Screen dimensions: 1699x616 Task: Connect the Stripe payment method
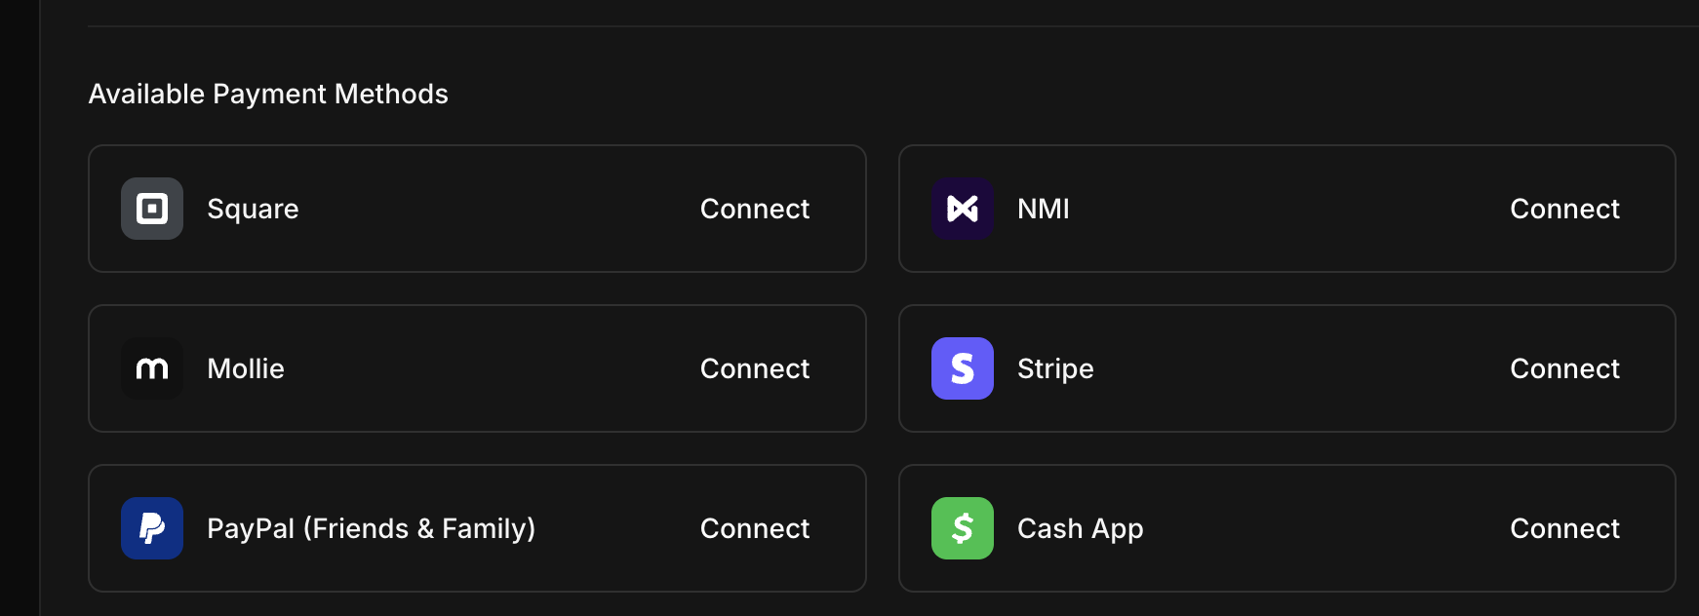pos(1564,368)
